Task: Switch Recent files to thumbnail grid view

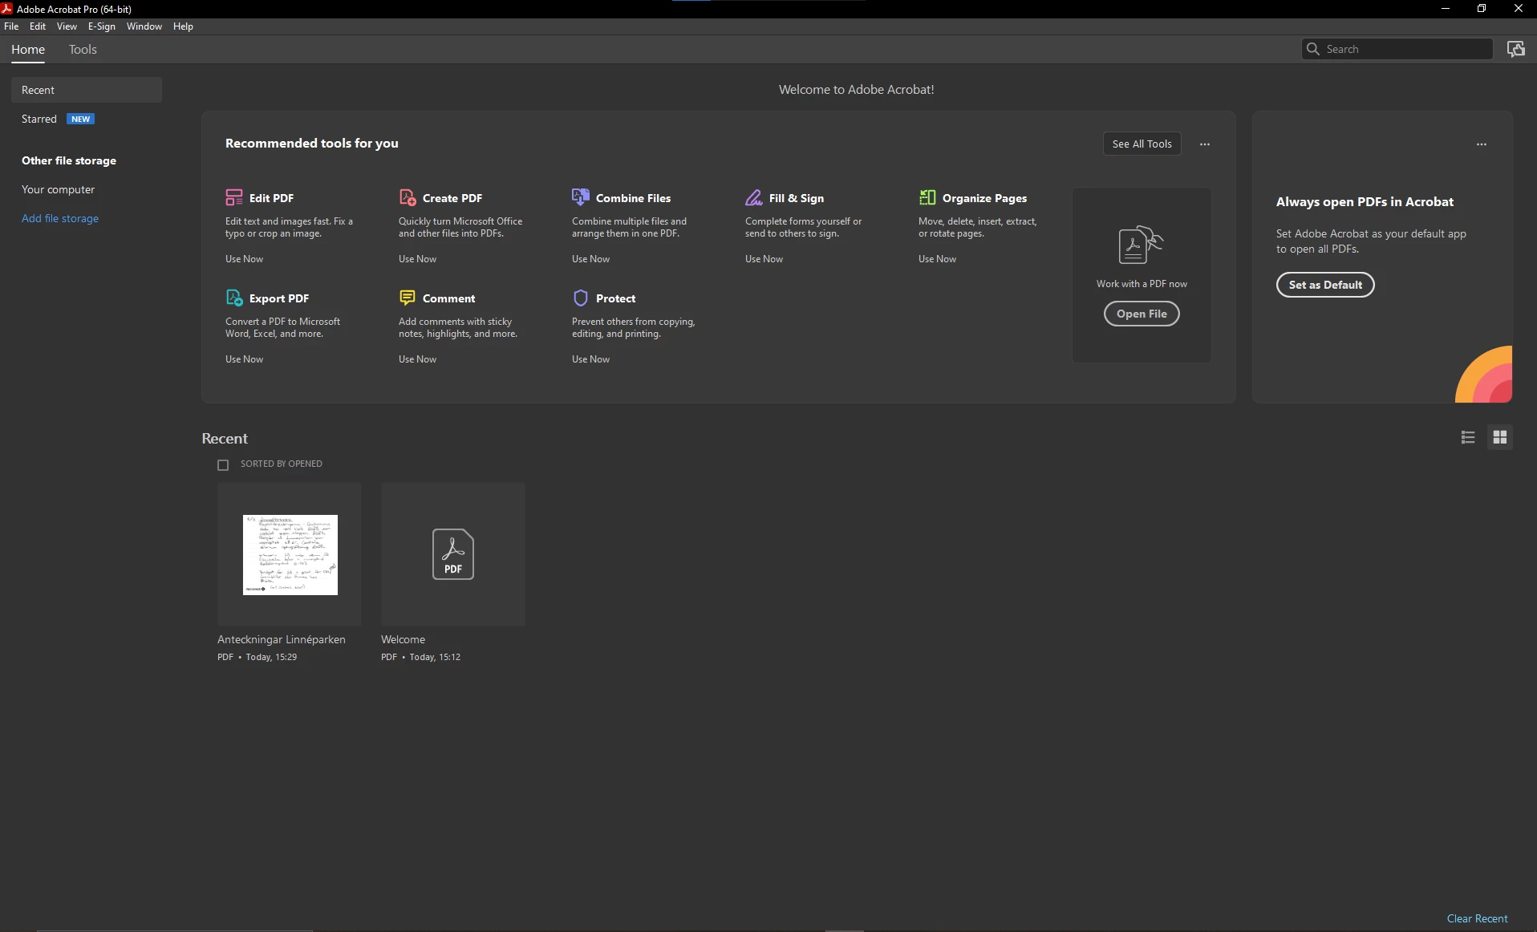Action: [x=1500, y=437]
